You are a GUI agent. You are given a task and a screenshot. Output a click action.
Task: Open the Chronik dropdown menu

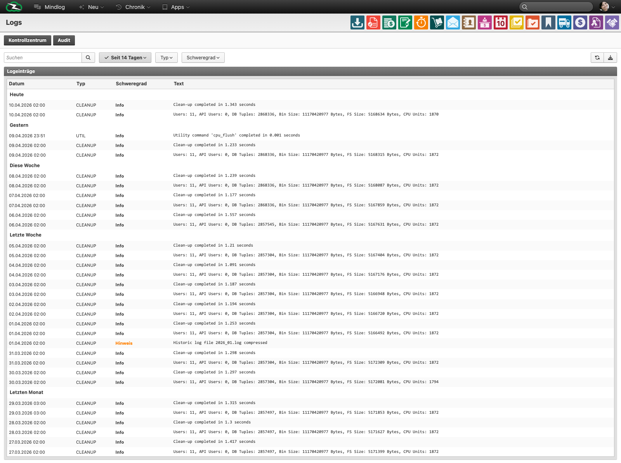(x=133, y=7)
